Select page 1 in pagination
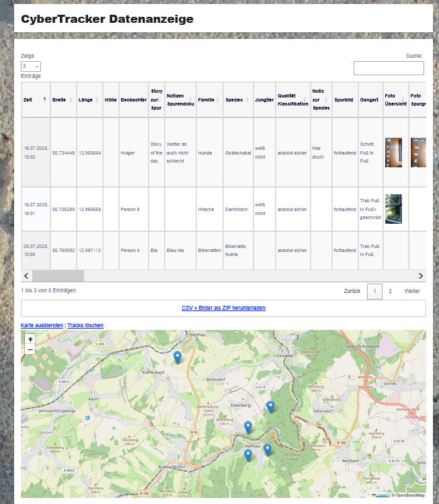Image resolution: width=439 pixels, height=504 pixels. pos(374,291)
